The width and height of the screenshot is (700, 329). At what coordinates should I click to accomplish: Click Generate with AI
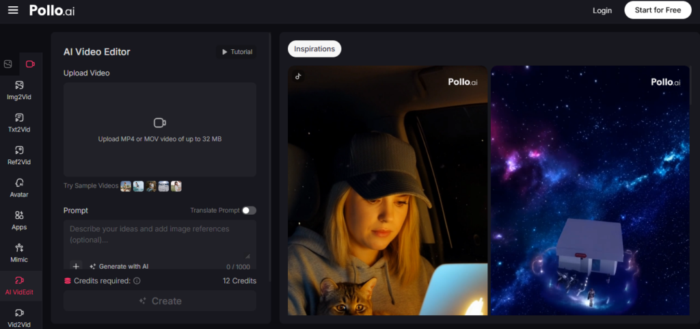119,267
